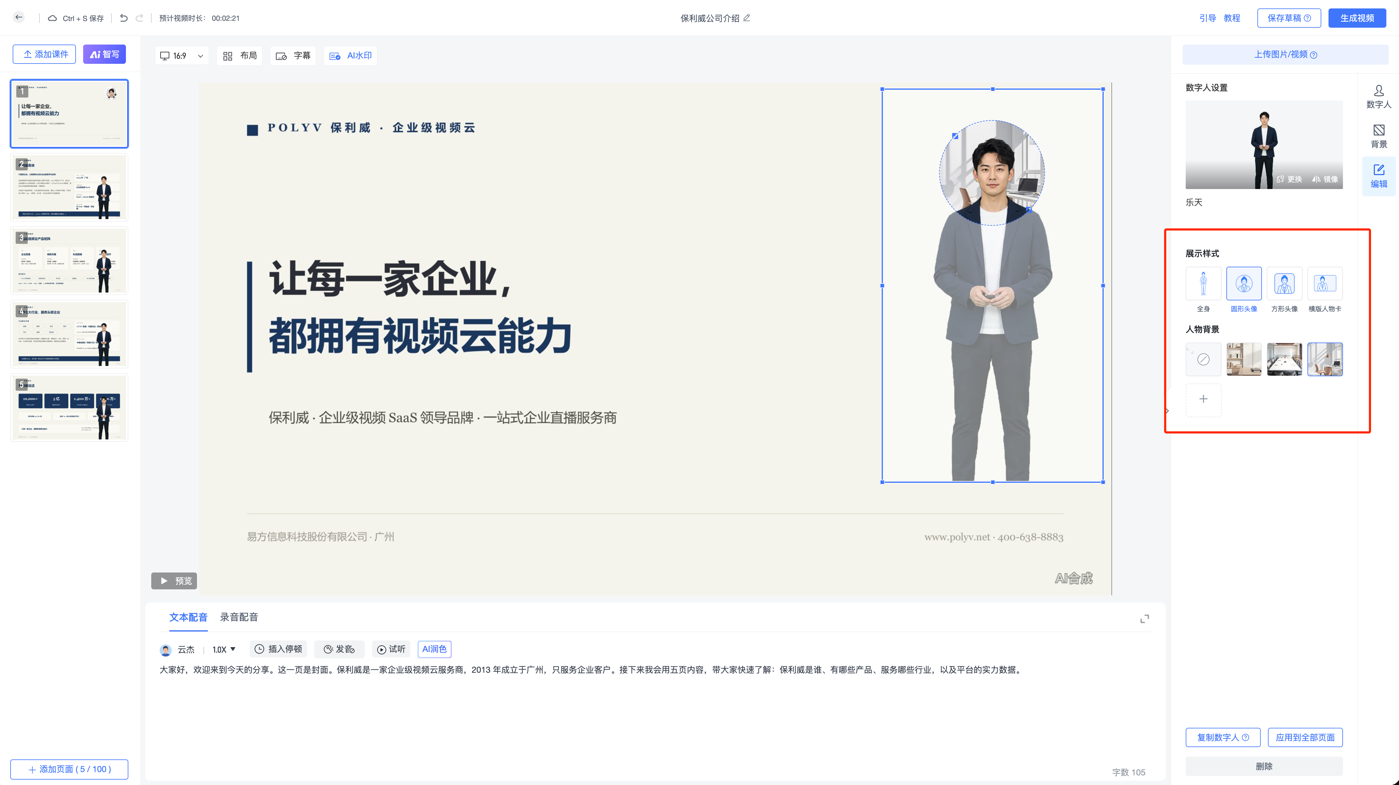Play the 预览 preview
This screenshot has height=785, width=1399.
pyautogui.click(x=174, y=581)
